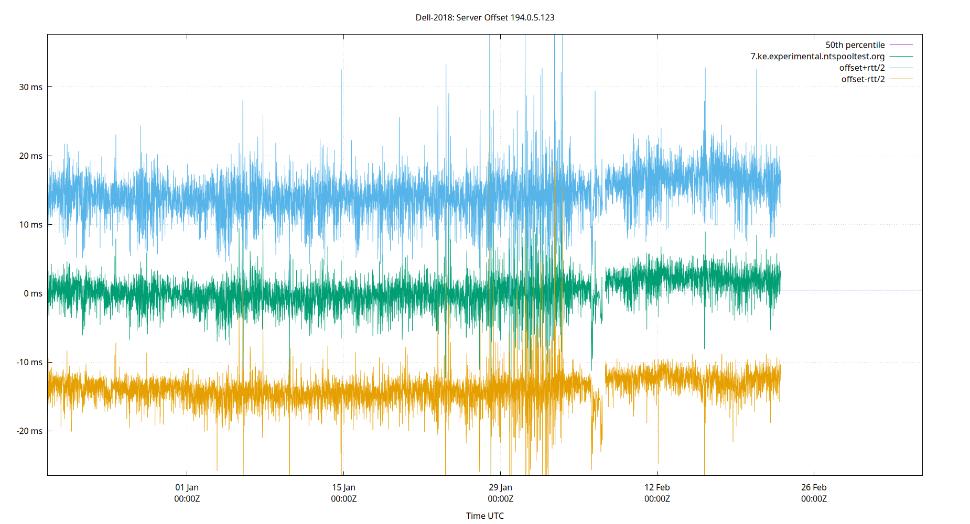Select the 50th percentile legend entry

coord(856,45)
